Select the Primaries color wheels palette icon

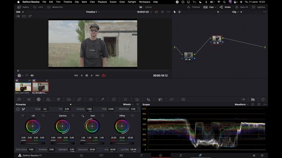(x=38, y=100)
